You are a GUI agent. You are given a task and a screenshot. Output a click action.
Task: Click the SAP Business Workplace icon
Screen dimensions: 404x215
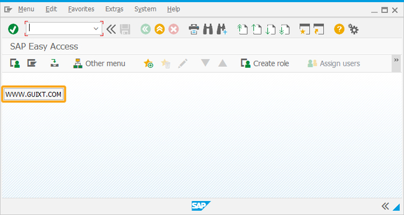pyautogui.click(x=54, y=63)
